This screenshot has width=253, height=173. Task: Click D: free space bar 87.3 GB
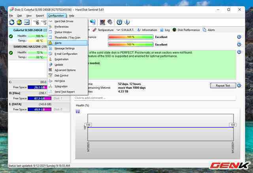tap(40, 99)
